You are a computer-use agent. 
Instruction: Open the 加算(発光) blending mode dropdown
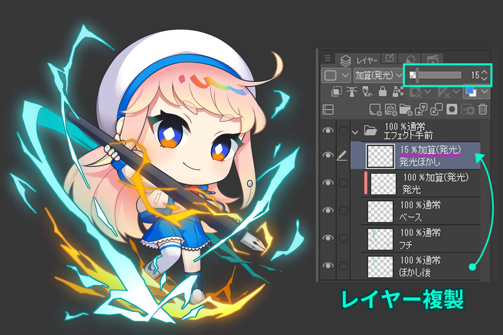[378, 75]
